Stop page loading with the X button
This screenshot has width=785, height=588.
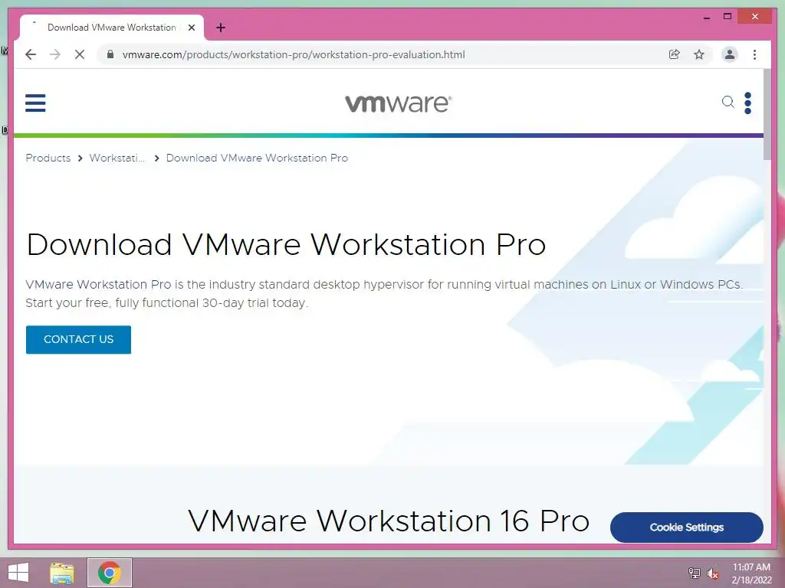[x=80, y=54]
